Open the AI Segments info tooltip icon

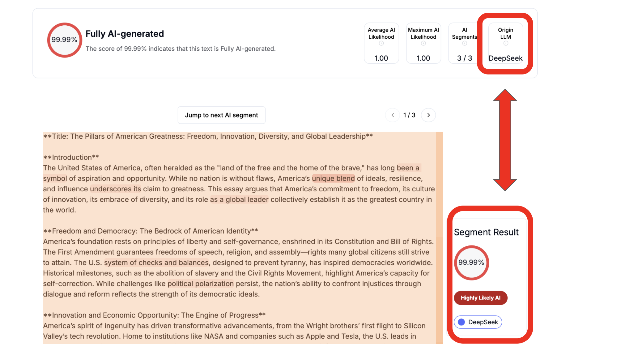(464, 44)
